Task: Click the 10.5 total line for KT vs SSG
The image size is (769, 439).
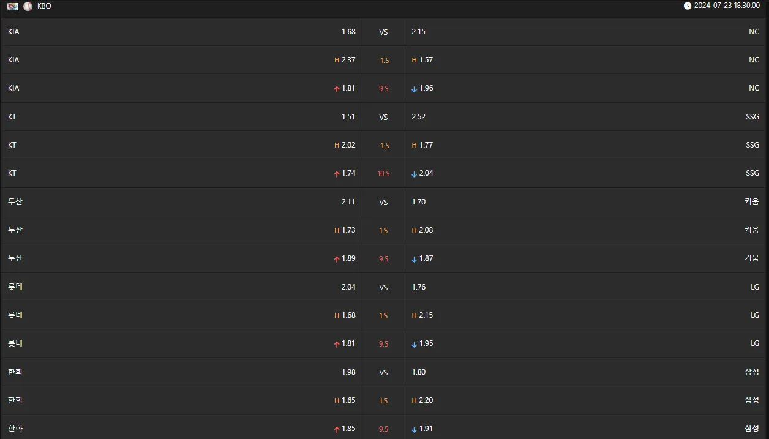Action: 383,174
